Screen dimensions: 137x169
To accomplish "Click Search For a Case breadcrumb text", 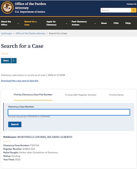I will coord(58,33).
